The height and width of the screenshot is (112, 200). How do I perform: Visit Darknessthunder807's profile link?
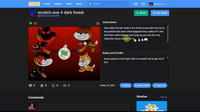pos(50,16)
